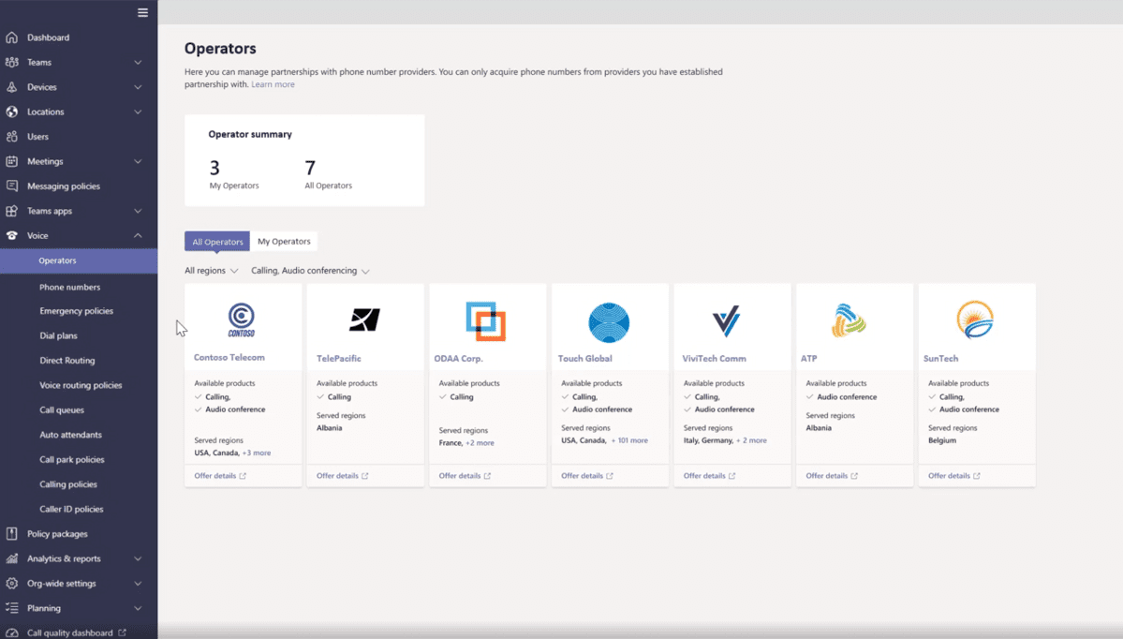This screenshot has width=1123, height=639.
Task: Open Auto attendants page
Action: point(71,435)
